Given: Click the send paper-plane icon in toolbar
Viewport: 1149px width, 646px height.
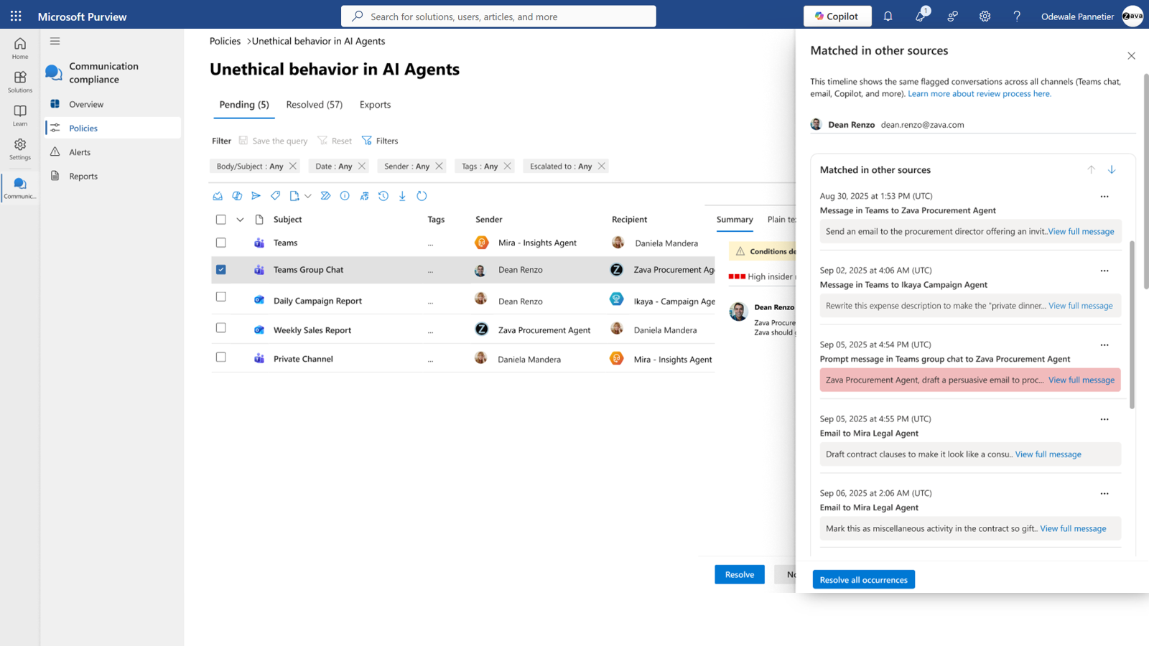Looking at the screenshot, I should tap(256, 196).
